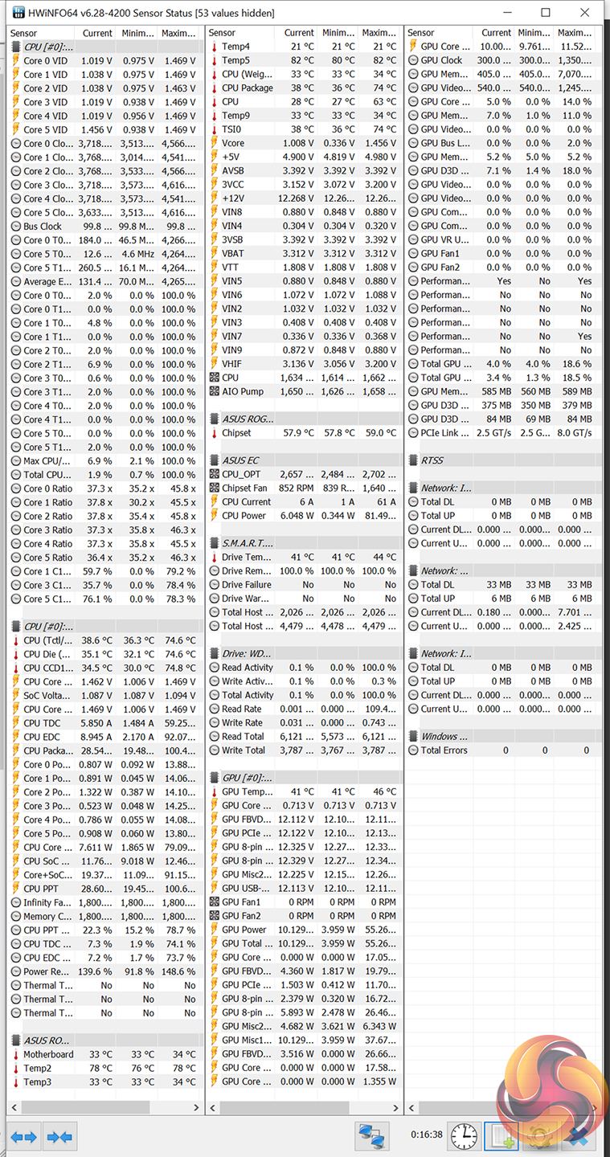
Task: Open the remote network monitoring icon
Action: tap(371, 1137)
